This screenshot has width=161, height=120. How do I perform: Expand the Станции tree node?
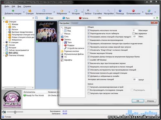pos(4,22)
